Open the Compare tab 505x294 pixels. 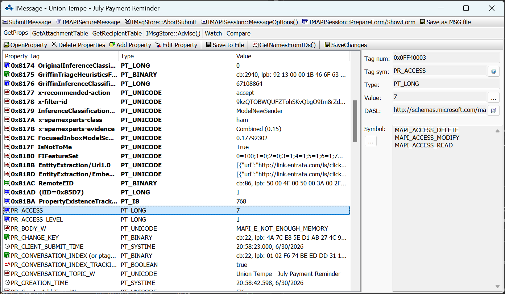coord(239,33)
